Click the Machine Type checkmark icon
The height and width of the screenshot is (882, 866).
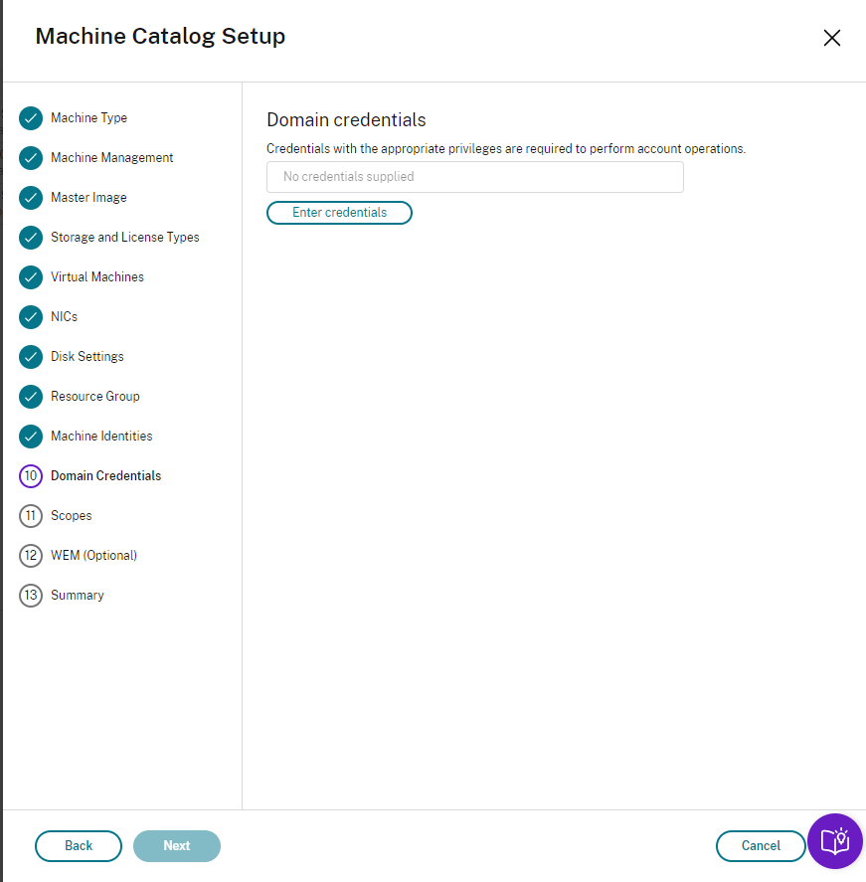(x=31, y=118)
